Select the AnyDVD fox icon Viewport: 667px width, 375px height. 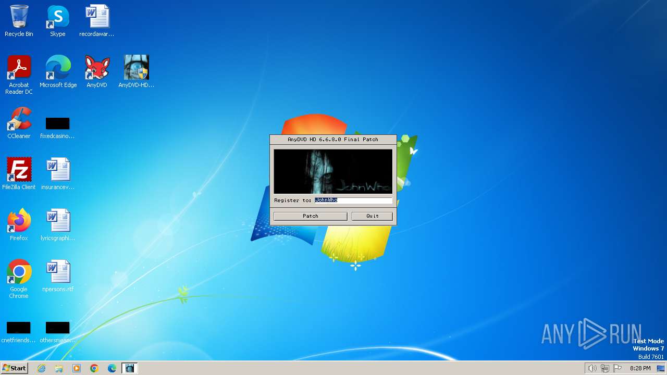(x=97, y=72)
